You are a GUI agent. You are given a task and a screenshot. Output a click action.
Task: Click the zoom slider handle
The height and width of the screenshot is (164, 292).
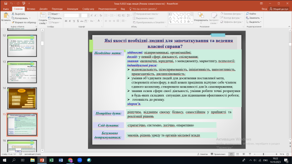pyautogui.click(x=264, y=154)
